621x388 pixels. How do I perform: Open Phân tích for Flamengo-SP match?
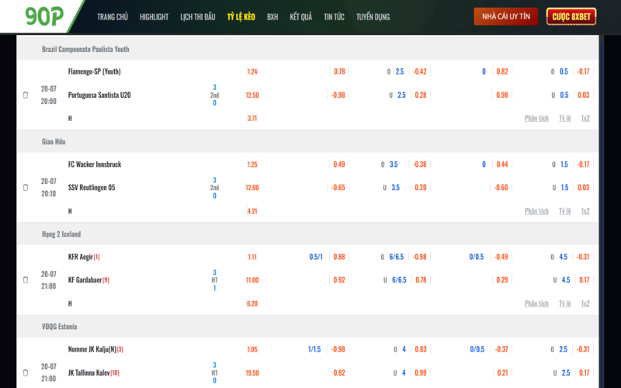click(536, 118)
